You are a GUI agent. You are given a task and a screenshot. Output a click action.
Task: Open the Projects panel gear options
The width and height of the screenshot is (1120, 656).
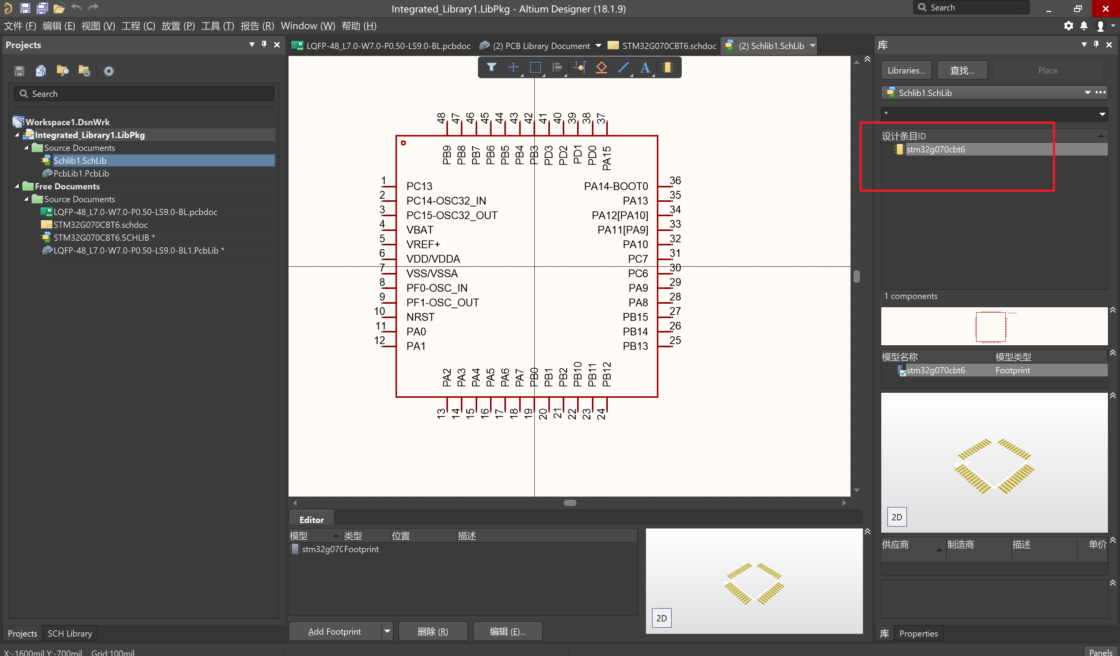pyautogui.click(x=109, y=71)
